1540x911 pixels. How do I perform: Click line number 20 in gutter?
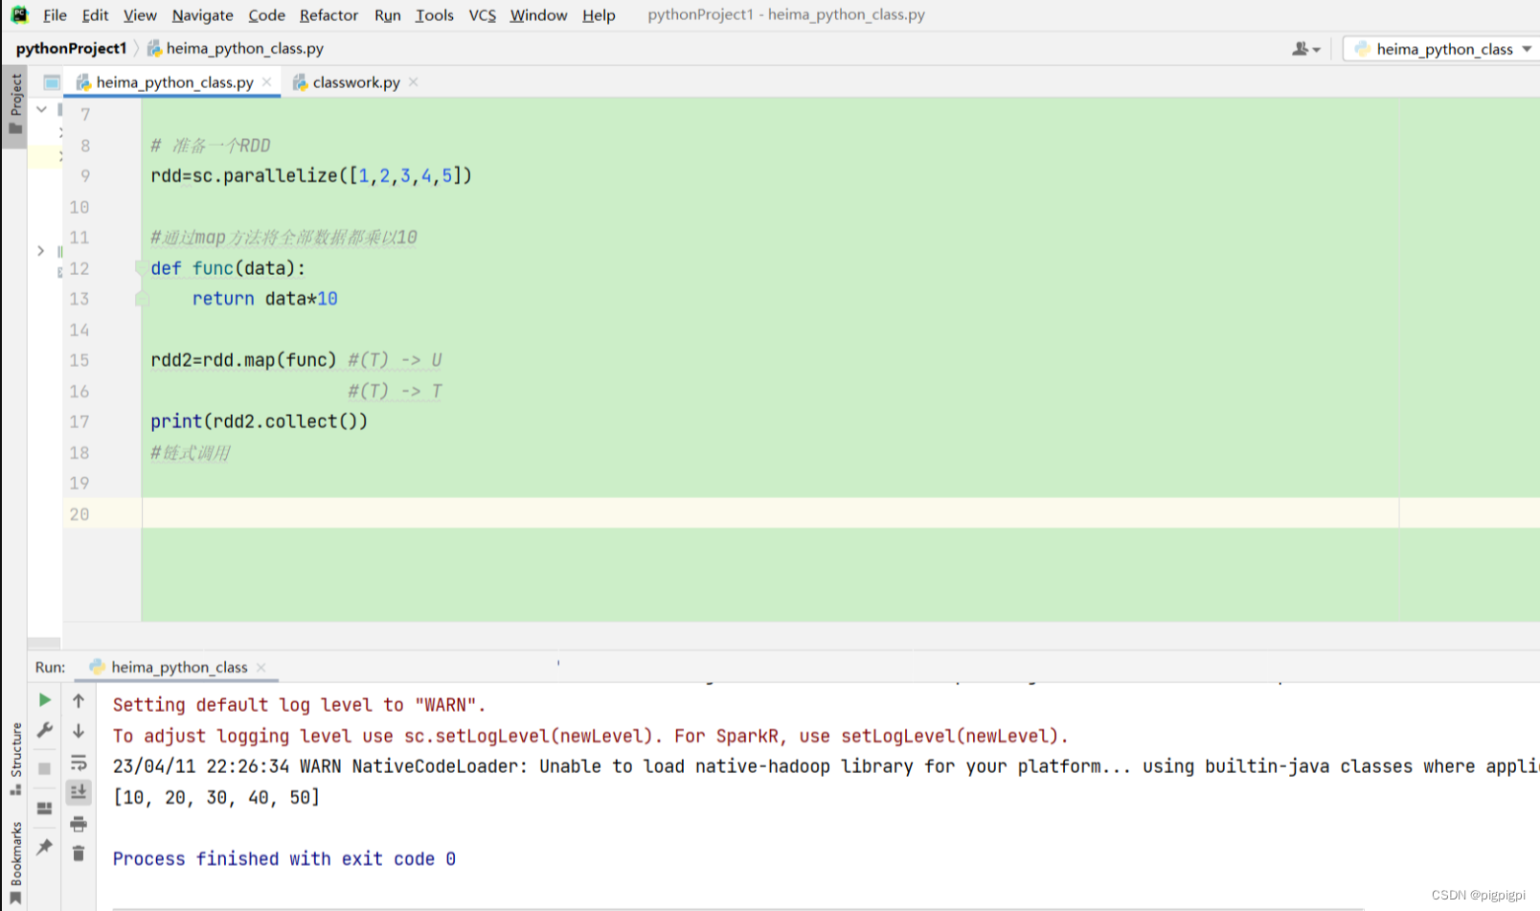click(79, 514)
